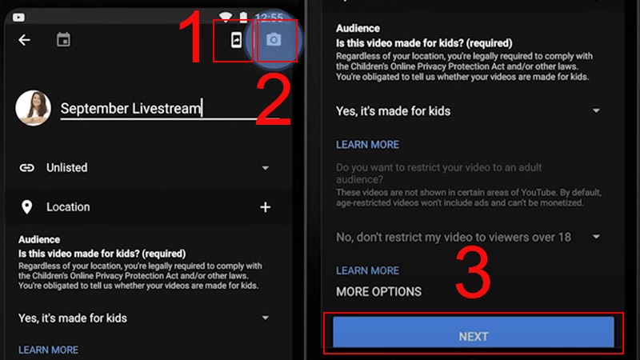Viewport: 640px width, 360px height.
Task: Tap the camera icon in top bar
Action: [274, 40]
